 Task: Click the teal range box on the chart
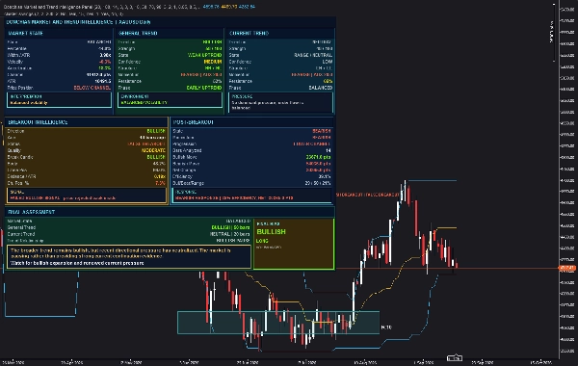pyautogui.click(x=278, y=323)
